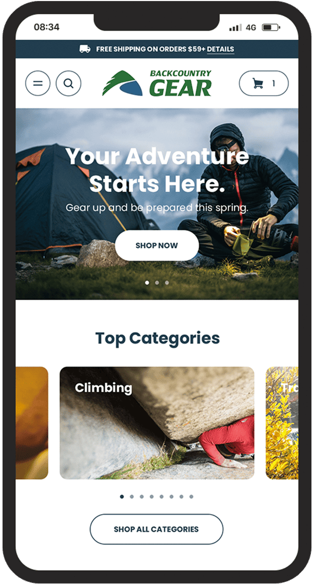Show the previous category card on left
The height and width of the screenshot is (584, 314).
click(32, 423)
